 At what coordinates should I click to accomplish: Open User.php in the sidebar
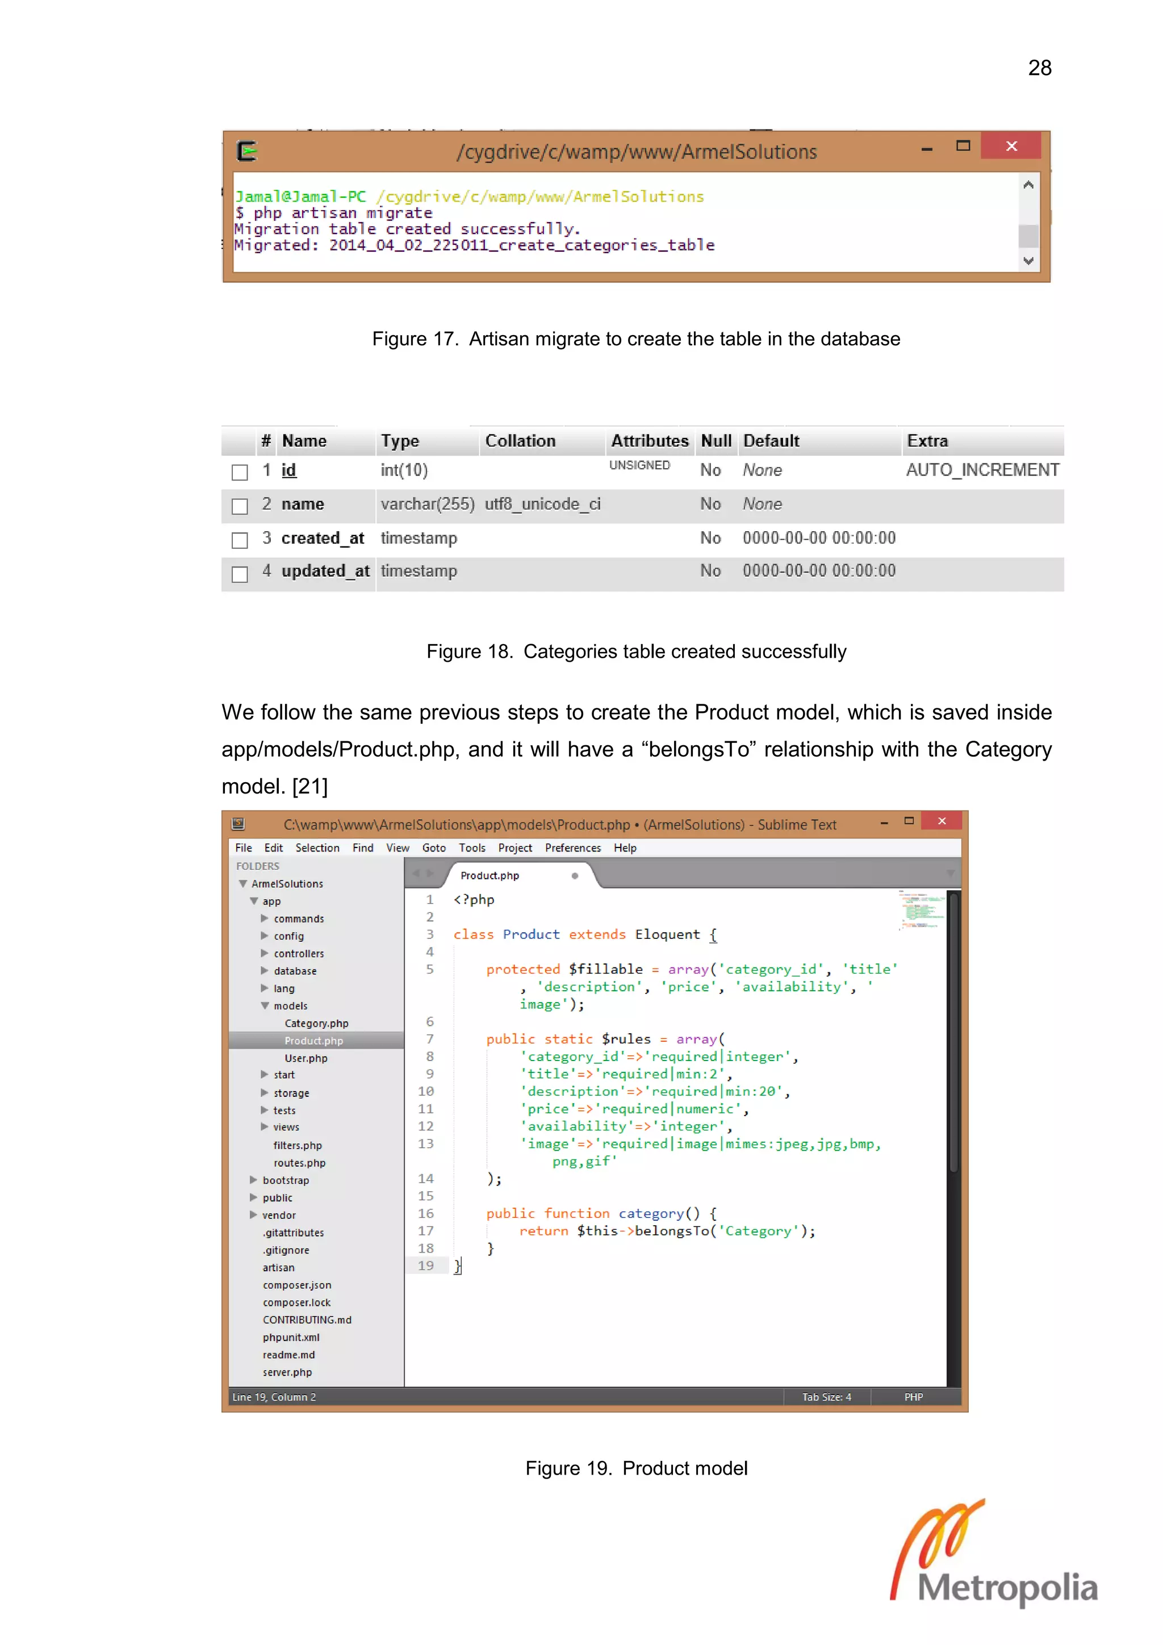coord(306,1058)
